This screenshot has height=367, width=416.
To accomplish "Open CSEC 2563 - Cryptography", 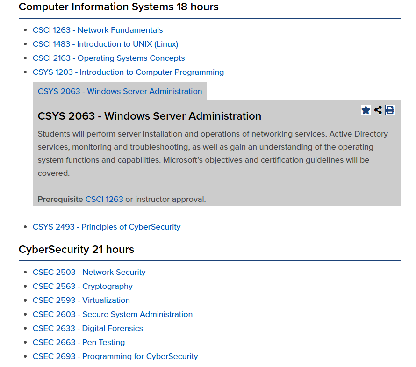I will click(83, 286).
